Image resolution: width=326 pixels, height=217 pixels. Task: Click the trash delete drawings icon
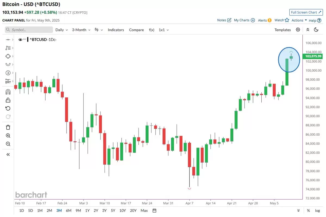pos(8,127)
